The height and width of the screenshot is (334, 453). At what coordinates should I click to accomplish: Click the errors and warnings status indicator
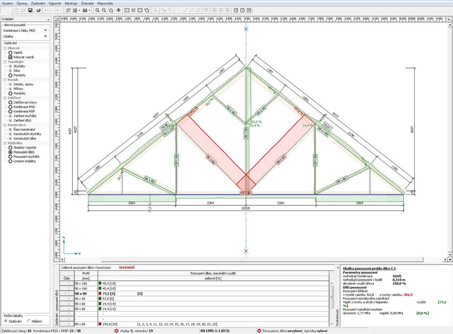pos(133,330)
